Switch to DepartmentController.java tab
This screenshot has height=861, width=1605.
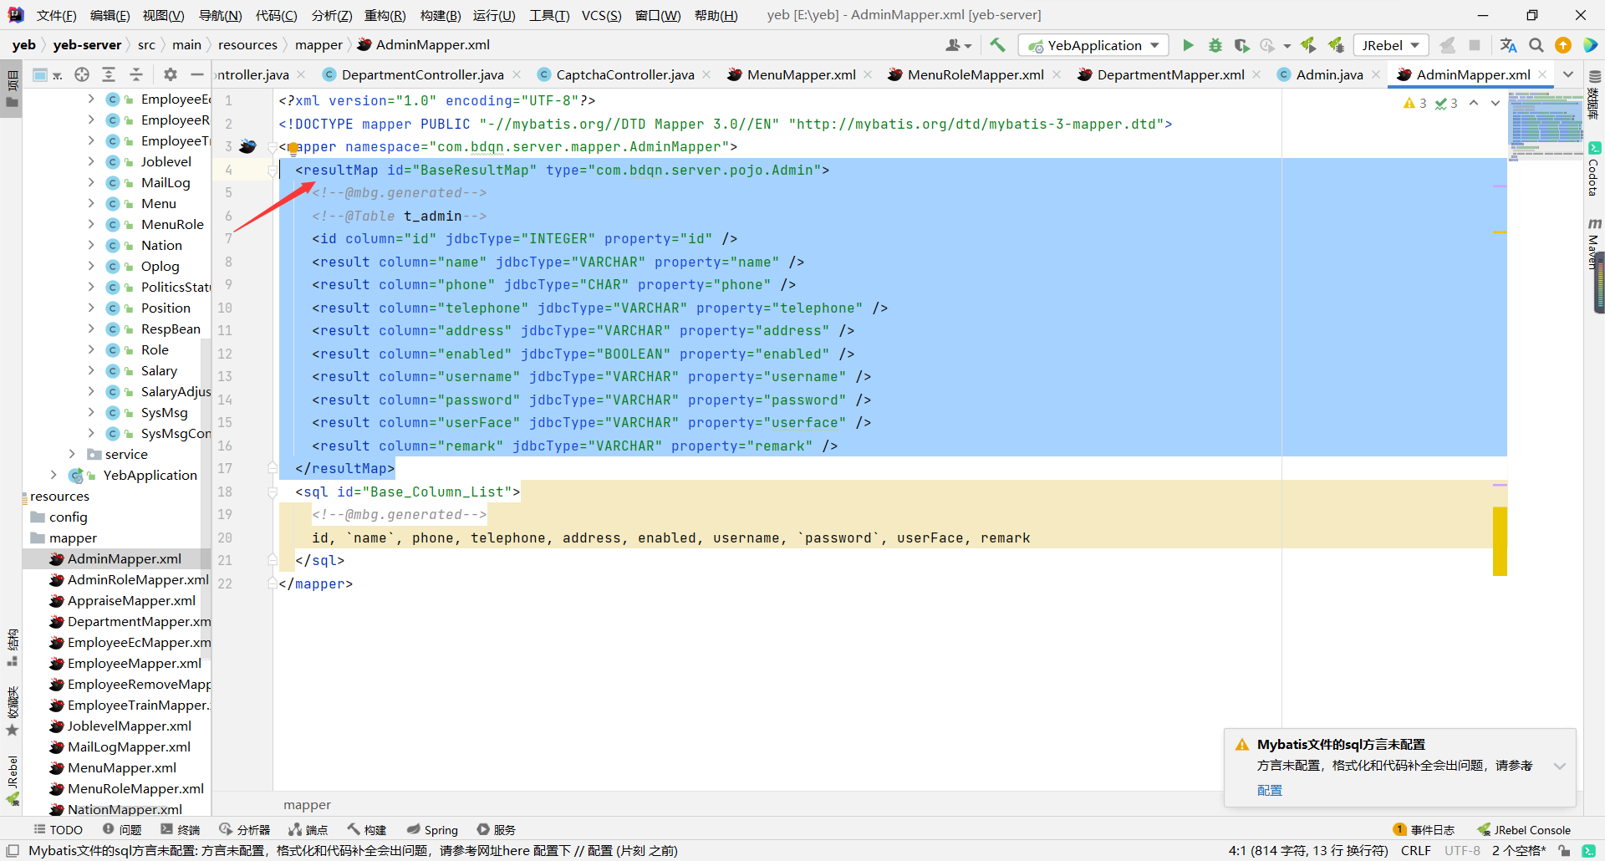(422, 74)
